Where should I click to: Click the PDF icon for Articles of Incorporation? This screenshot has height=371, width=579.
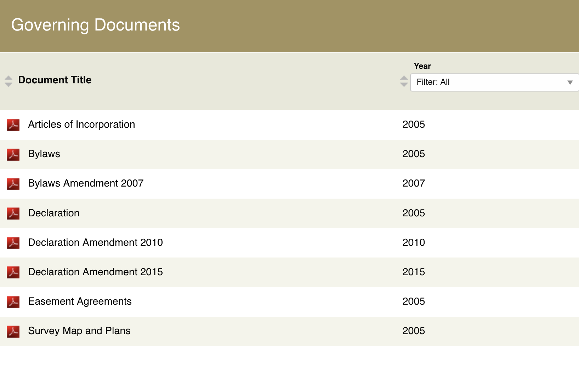coord(13,125)
